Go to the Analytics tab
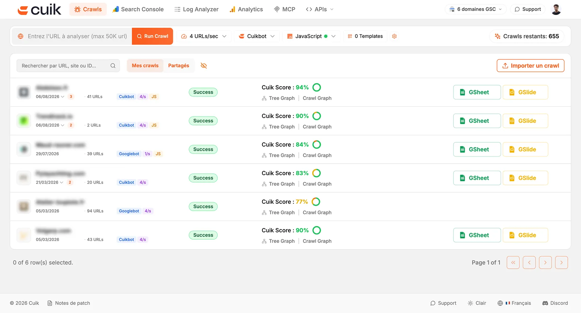The image size is (581, 313). tap(246, 9)
